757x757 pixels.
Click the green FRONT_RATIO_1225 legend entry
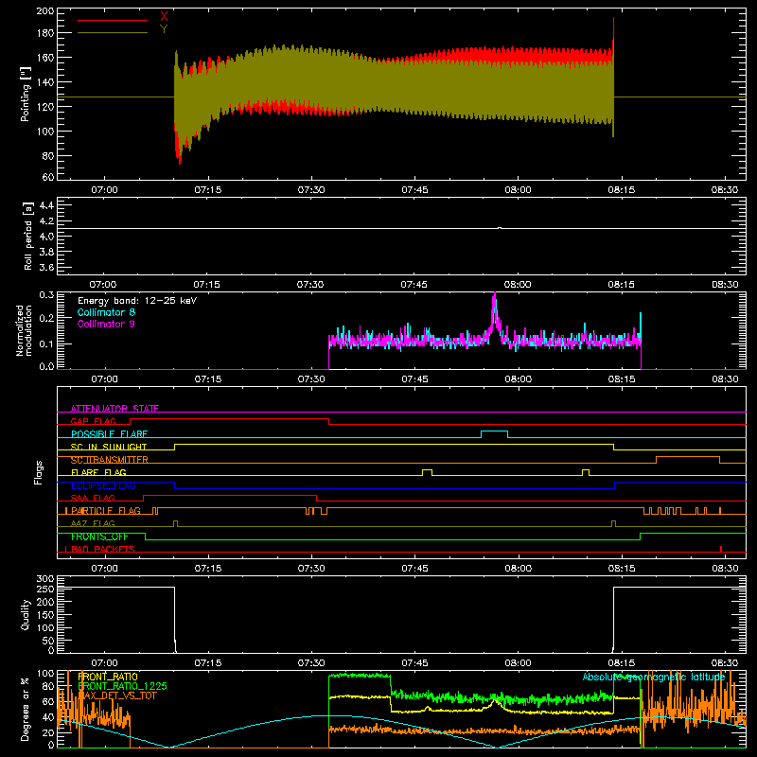click(x=122, y=686)
